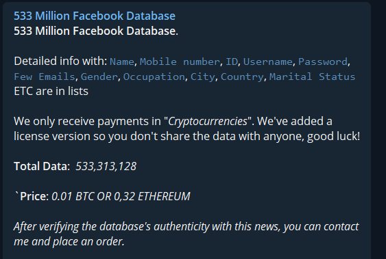Click the 533,313,128 total number
The width and height of the screenshot is (386, 259).
click(106, 166)
